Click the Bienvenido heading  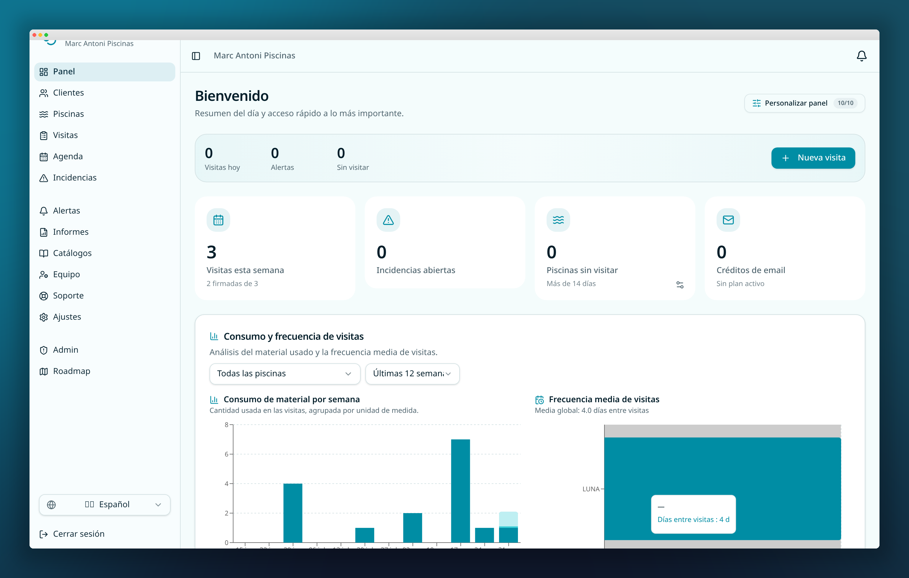pyautogui.click(x=231, y=96)
